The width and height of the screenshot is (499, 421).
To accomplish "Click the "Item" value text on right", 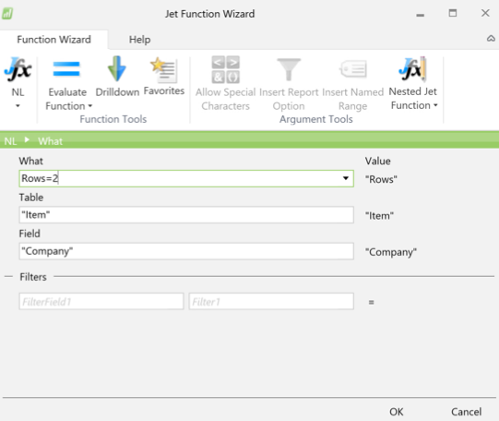I will (379, 216).
